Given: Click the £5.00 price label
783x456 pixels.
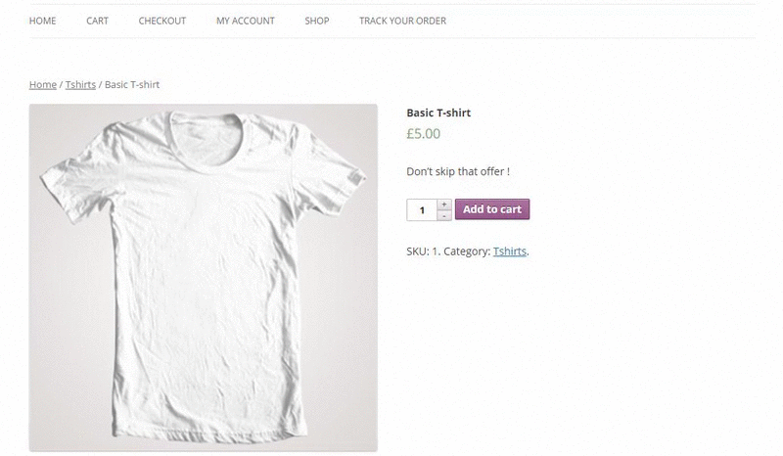Looking at the screenshot, I should click(423, 134).
